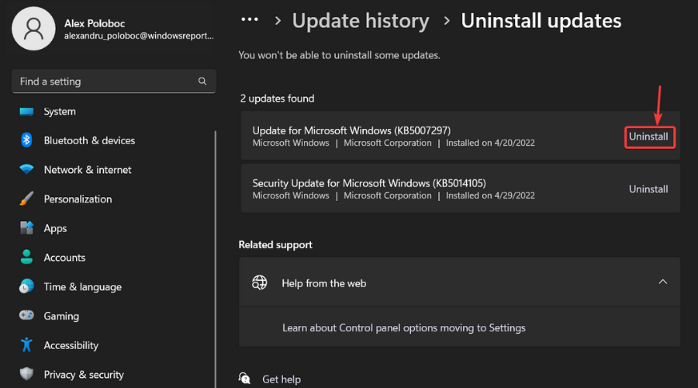
Task: Click the 2 updates found label
Action: tap(277, 99)
